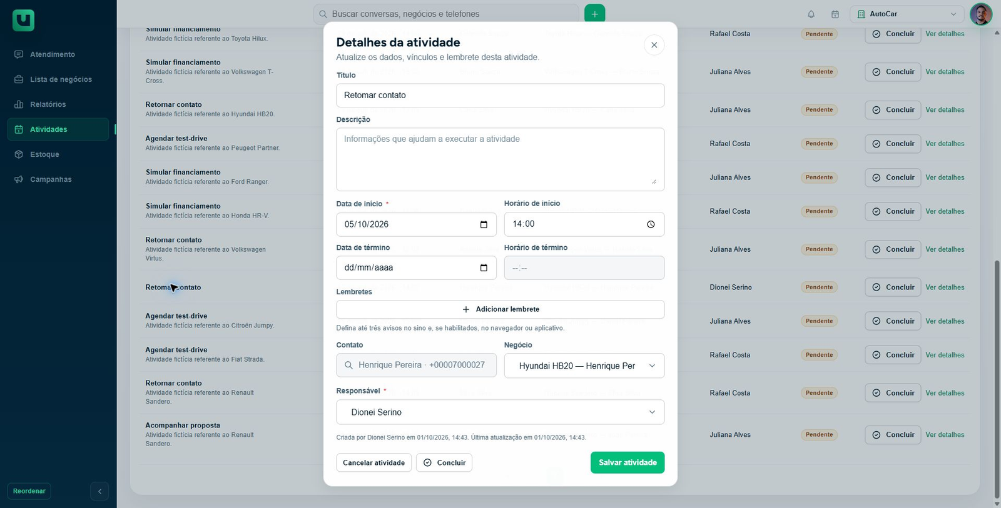
Task: Click Cancelar atividade button
Action: [x=373, y=463]
